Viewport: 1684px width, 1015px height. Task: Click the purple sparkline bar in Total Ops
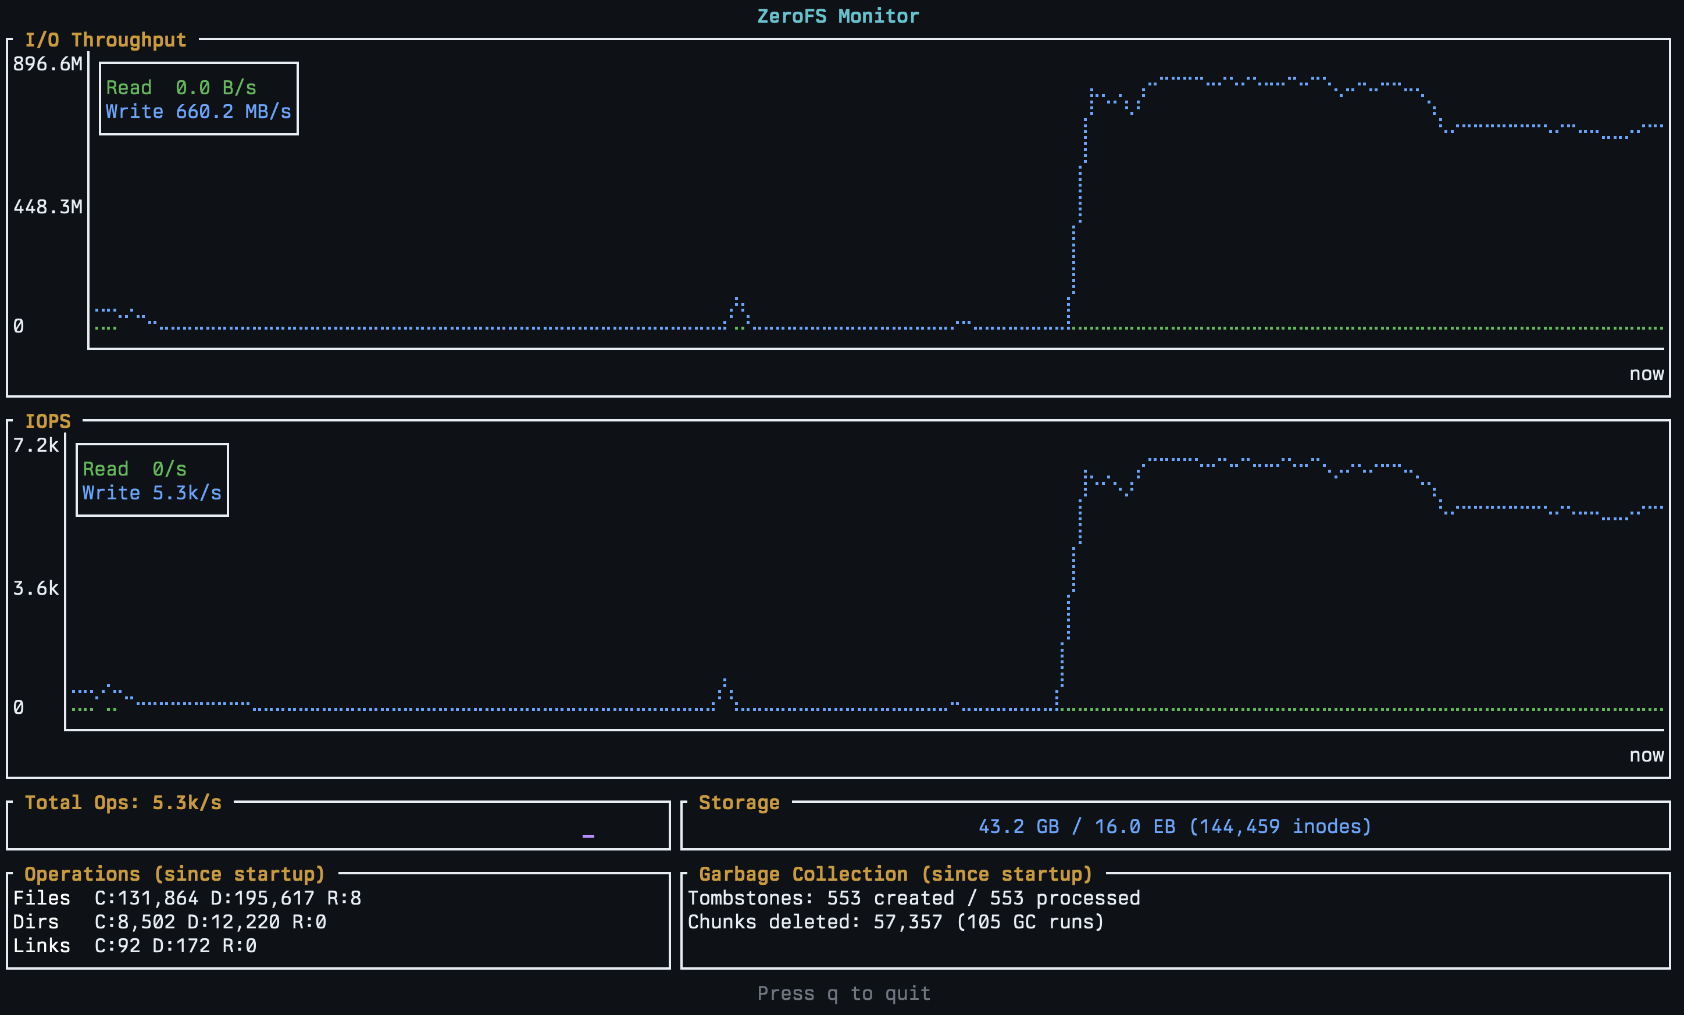click(x=588, y=835)
